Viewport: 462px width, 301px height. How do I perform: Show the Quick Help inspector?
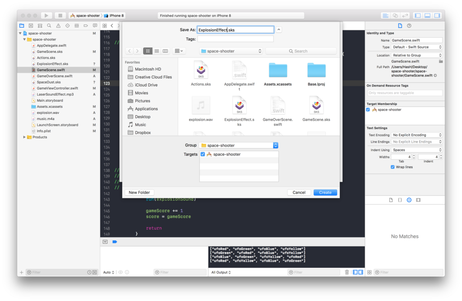(x=409, y=26)
